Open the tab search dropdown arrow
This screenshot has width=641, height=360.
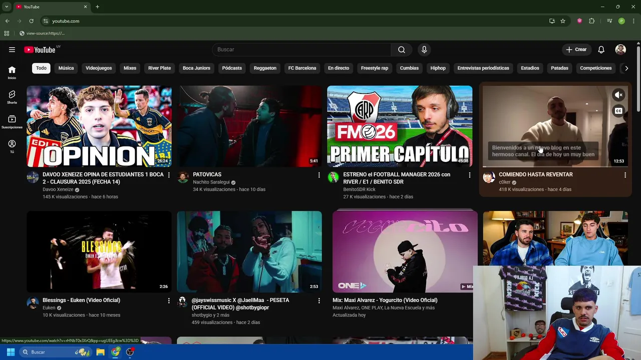(7, 7)
